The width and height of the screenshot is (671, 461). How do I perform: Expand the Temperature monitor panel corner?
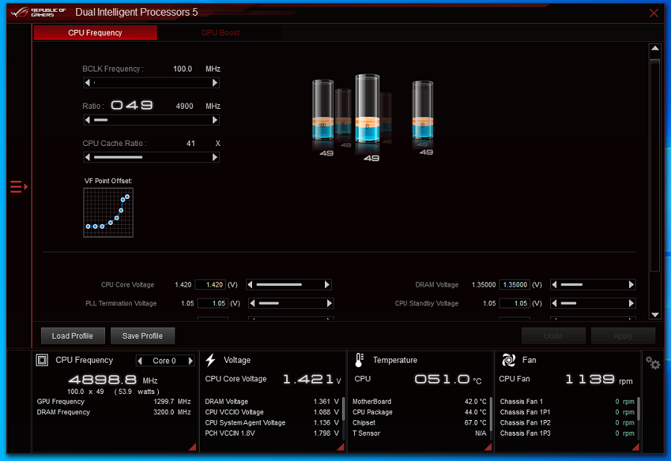pyautogui.click(x=488, y=447)
